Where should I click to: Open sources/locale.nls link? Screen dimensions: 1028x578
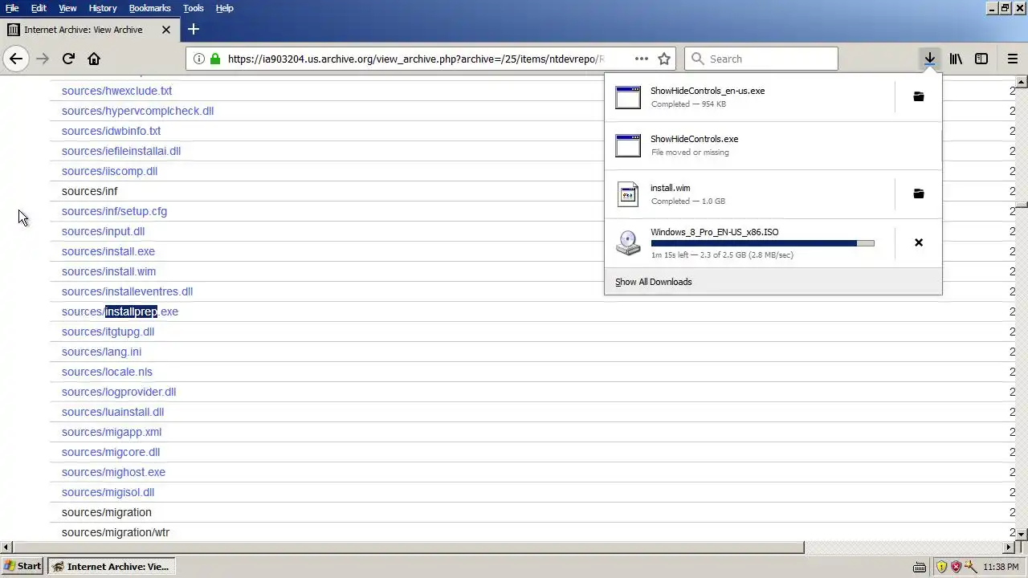click(x=107, y=372)
